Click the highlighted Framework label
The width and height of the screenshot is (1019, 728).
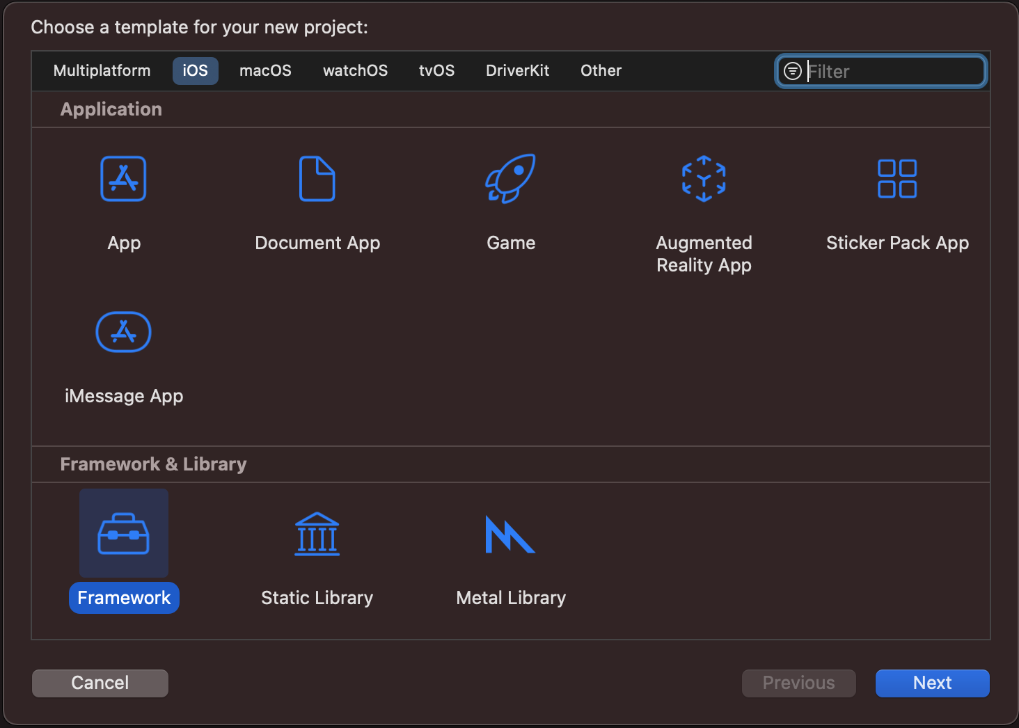[124, 598]
